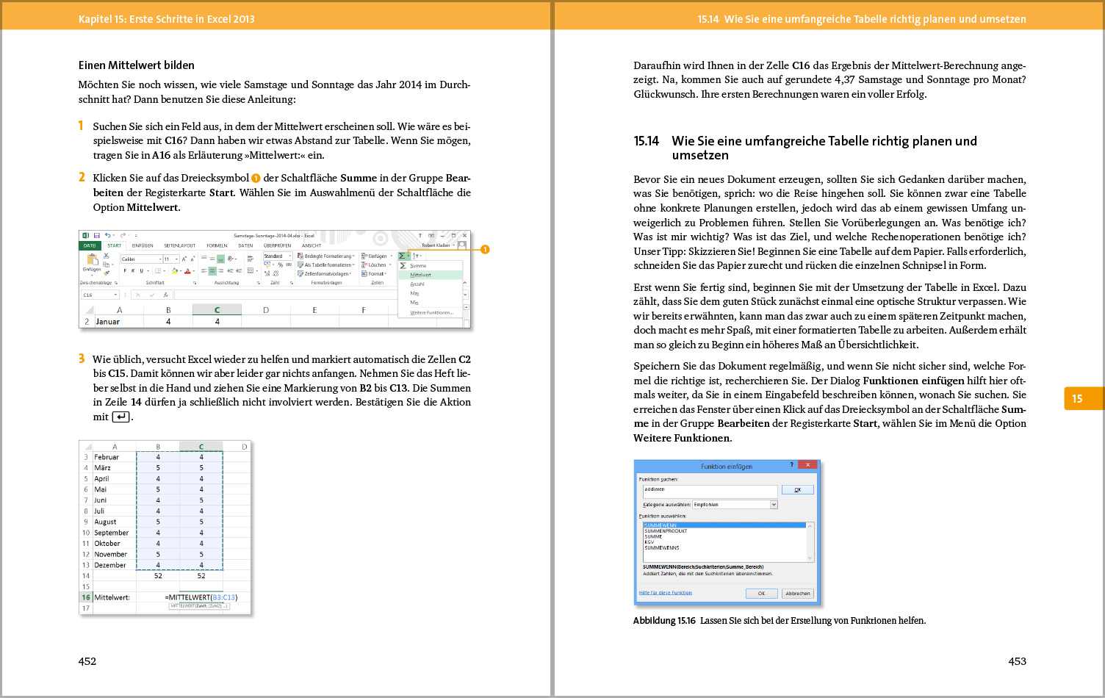Image resolution: width=1105 pixels, height=698 pixels.
Task: Switch to the SEITENLAYOUT ribbon tab
Action: pos(180,246)
